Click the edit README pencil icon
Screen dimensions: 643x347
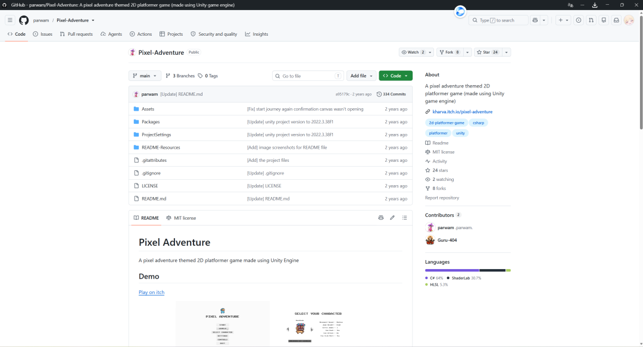pyautogui.click(x=392, y=218)
